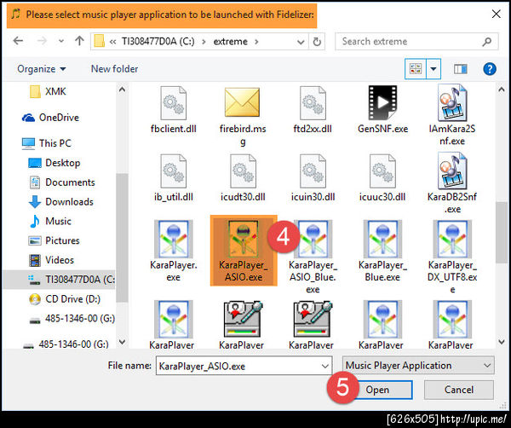The image size is (511, 428).
Task: Expand the extreme breadcrumb chevron
Action: point(257,42)
